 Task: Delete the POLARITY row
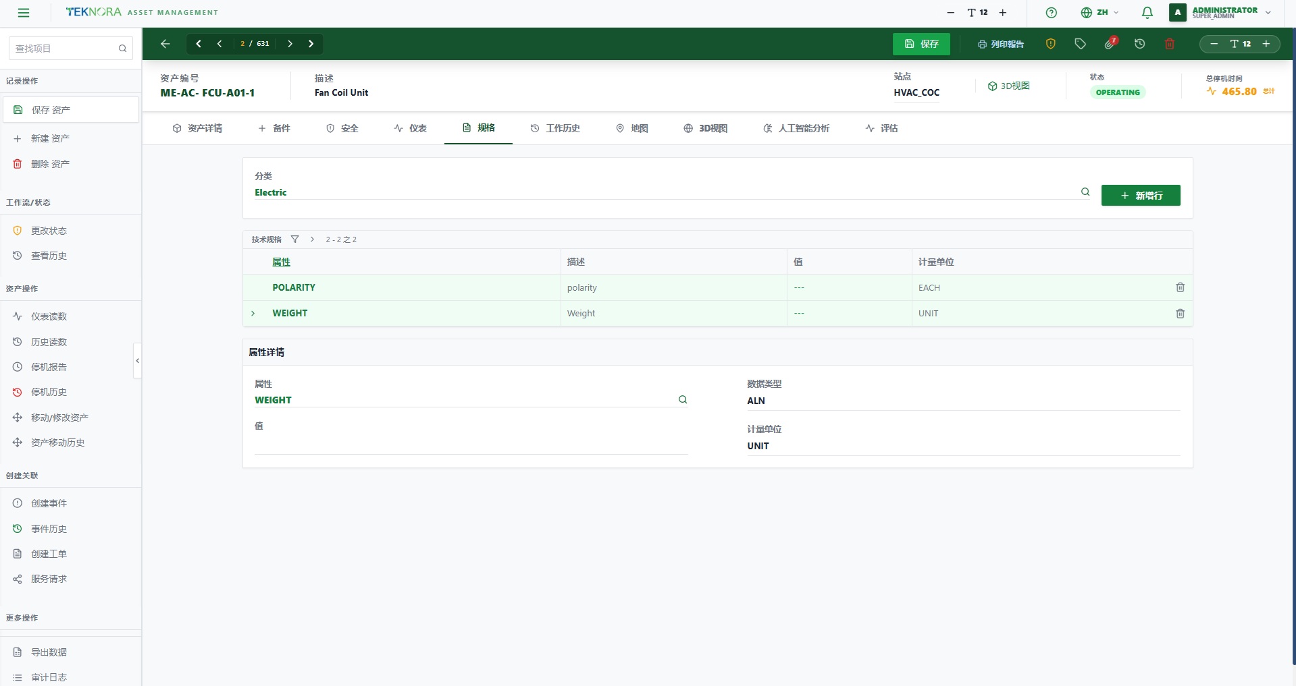tap(1180, 287)
